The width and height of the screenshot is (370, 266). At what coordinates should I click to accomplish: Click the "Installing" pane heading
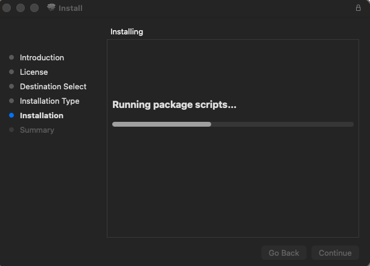(x=127, y=31)
